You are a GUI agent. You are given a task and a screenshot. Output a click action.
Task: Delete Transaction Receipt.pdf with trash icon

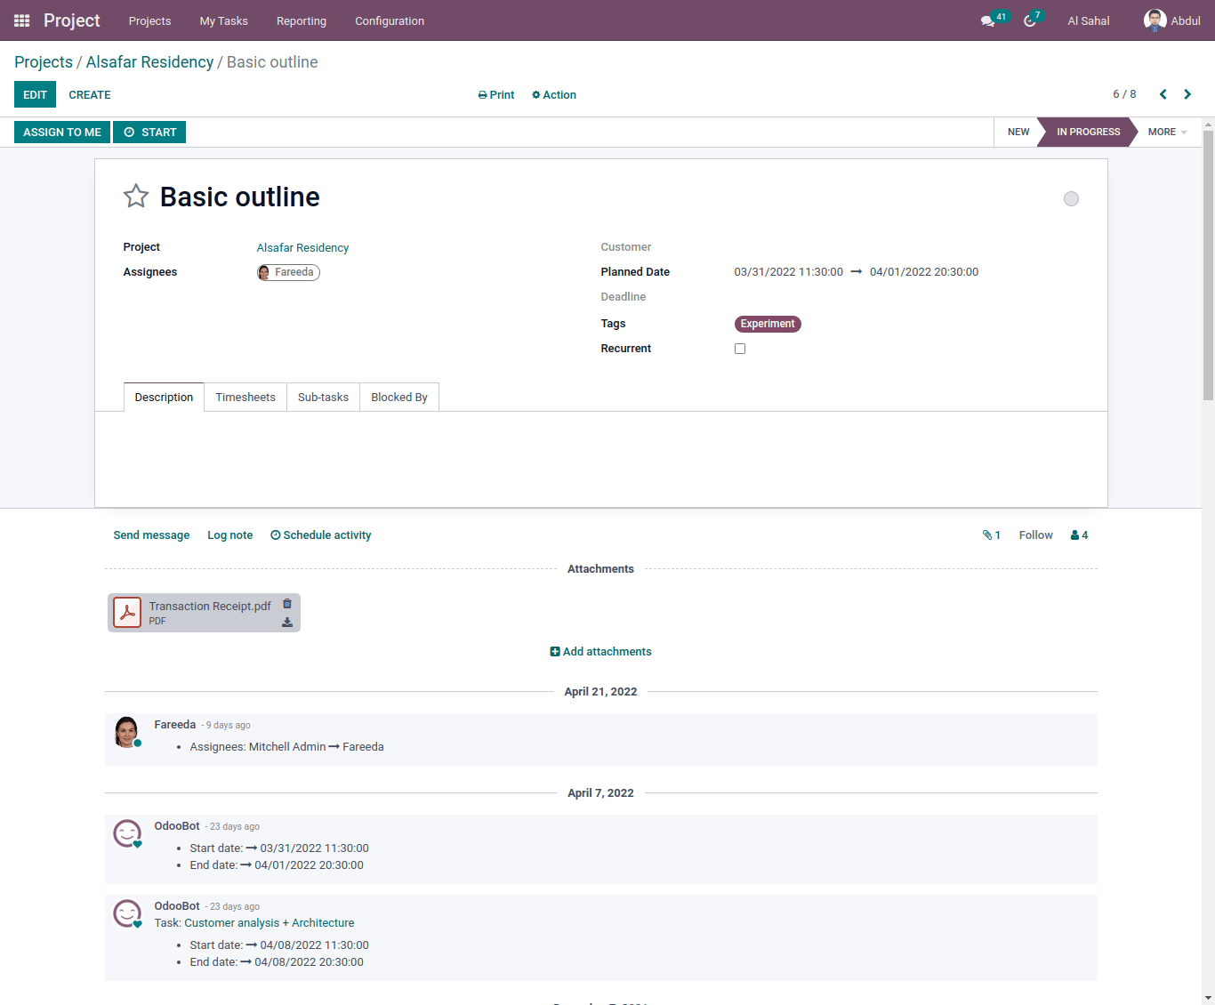(x=287, y=604)
